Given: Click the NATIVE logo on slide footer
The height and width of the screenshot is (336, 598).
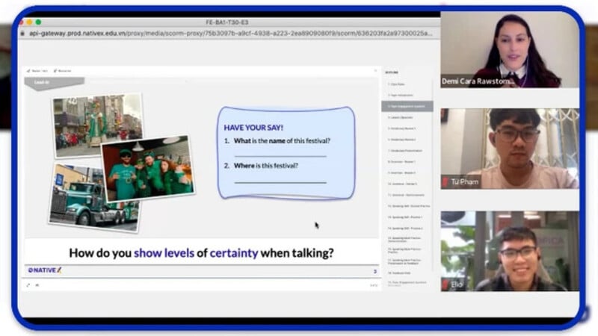Looking at the screenshot, I should coord(45,270).
